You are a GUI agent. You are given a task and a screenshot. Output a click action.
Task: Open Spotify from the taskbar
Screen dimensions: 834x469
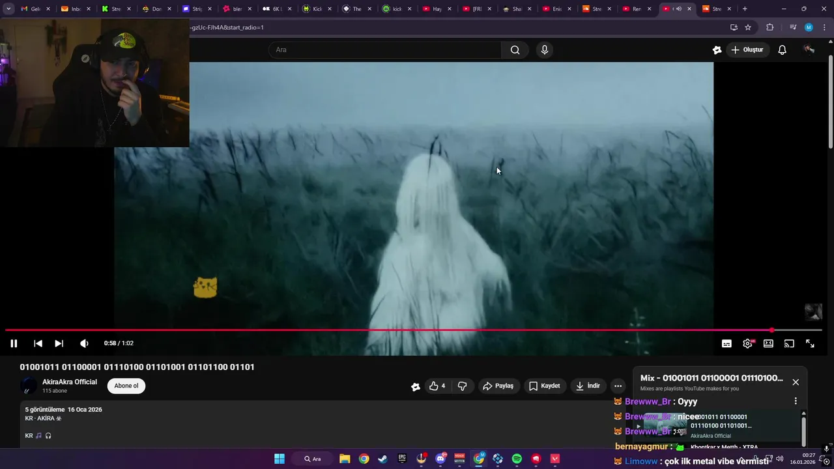pyautogui.click(x=517, y=459)
